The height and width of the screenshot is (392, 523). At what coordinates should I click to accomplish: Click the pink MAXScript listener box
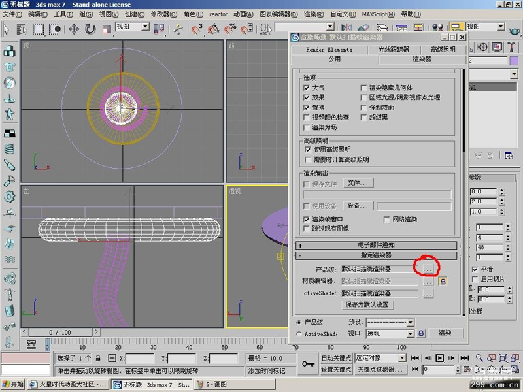(x=25, y=358)
